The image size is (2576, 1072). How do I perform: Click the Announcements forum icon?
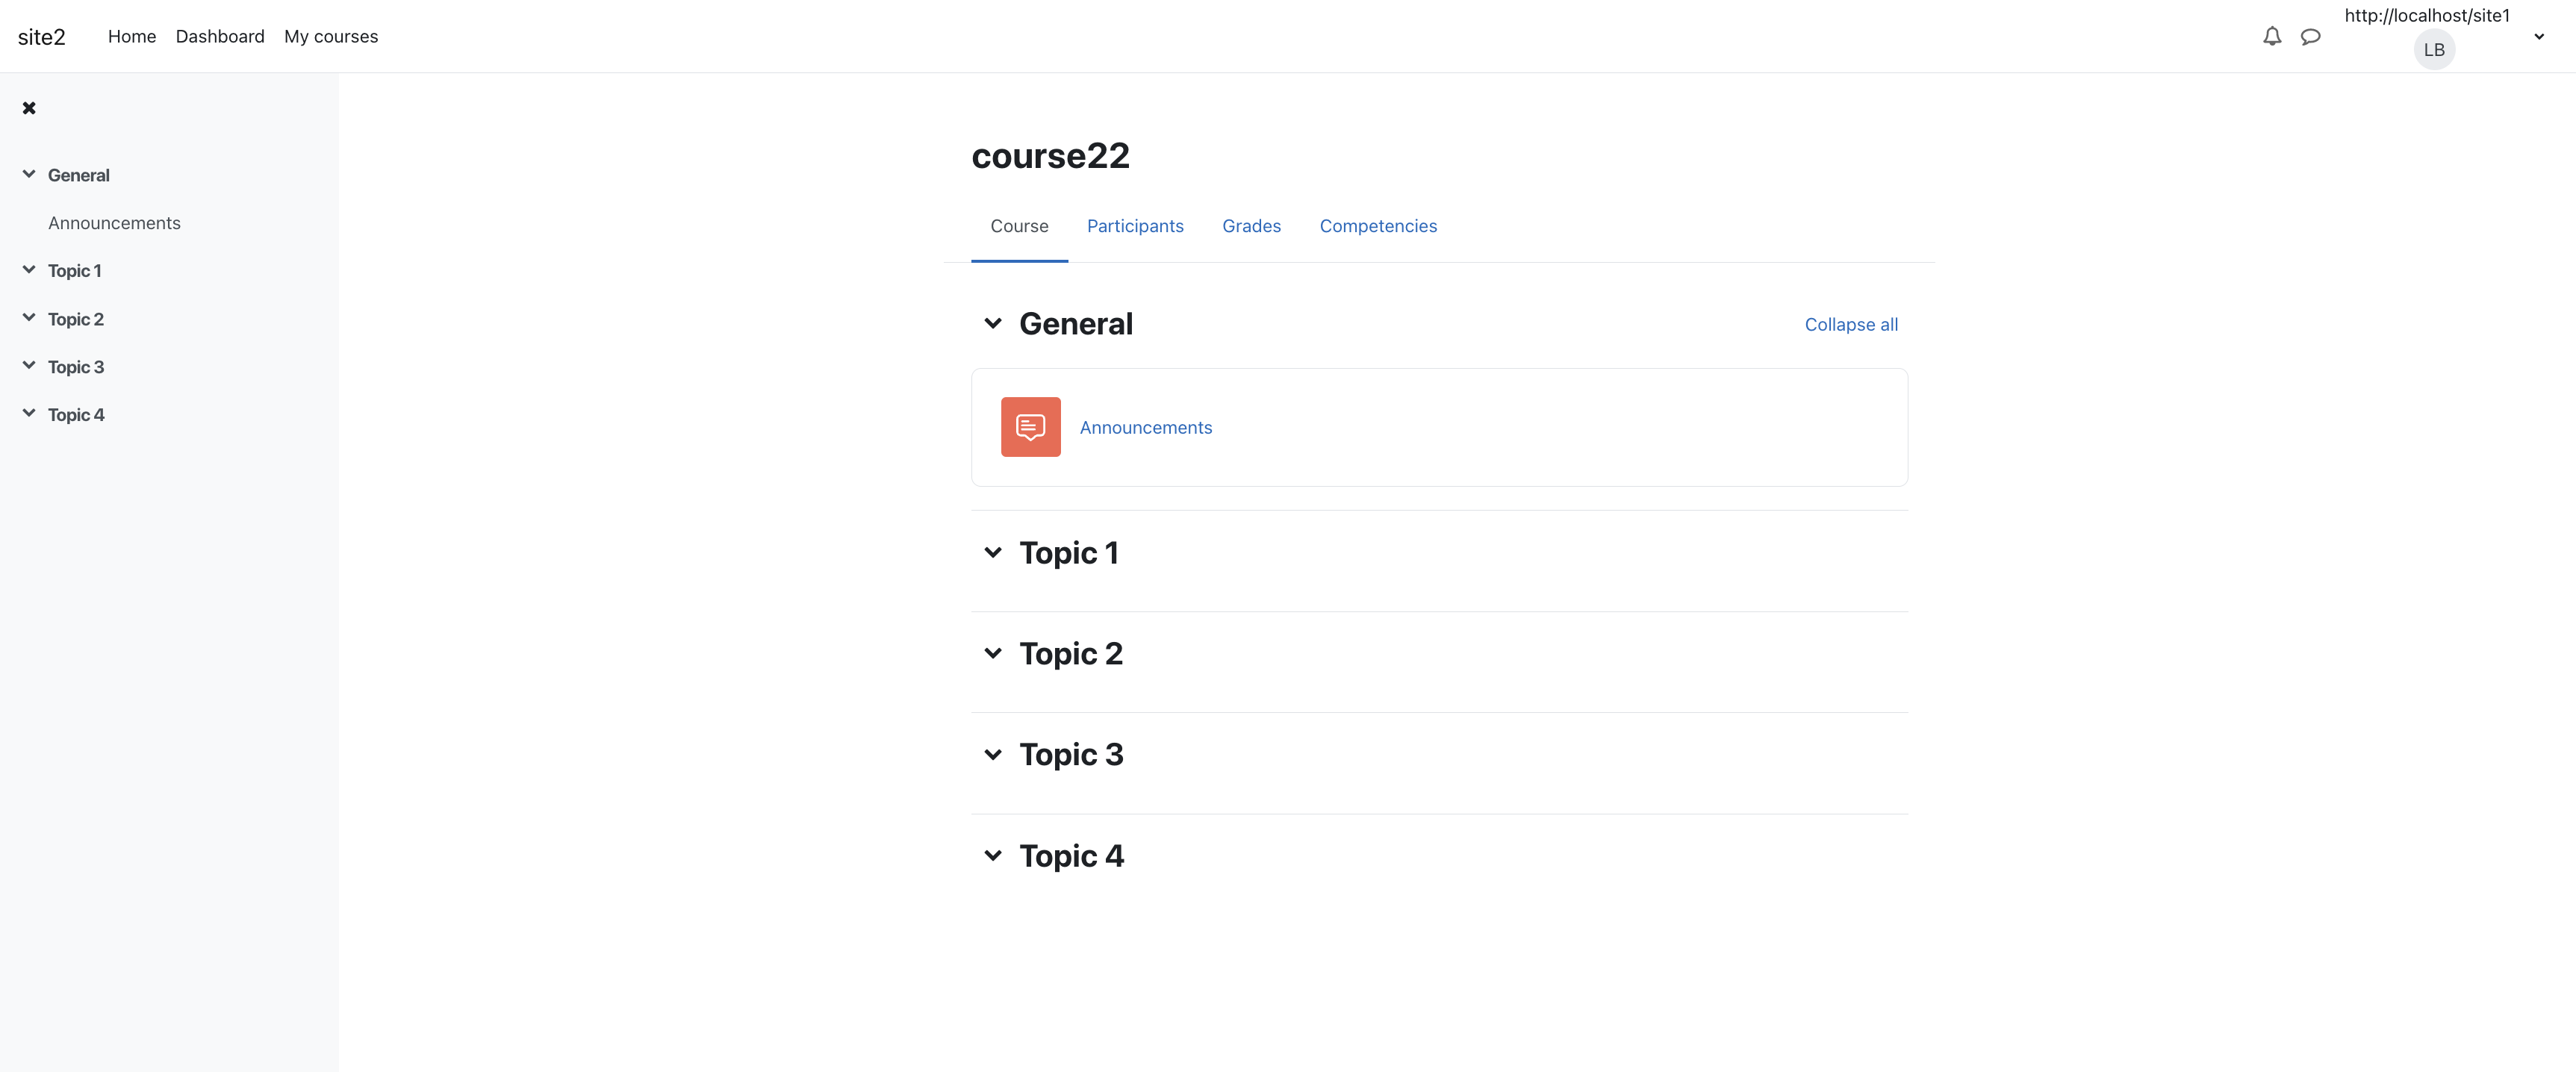(x=1030, y=427)
